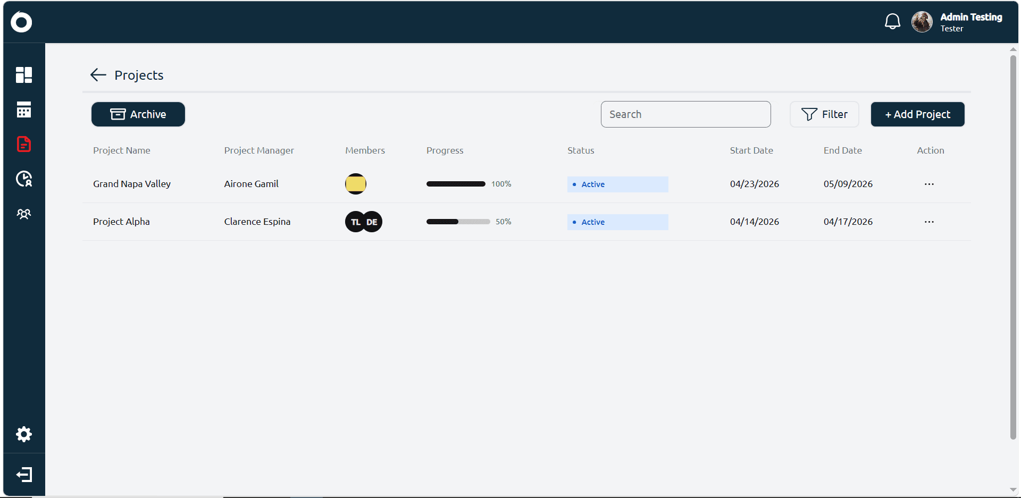
Task: Click Grand Napa Valley's Active status badge
Action: [617, 184]
